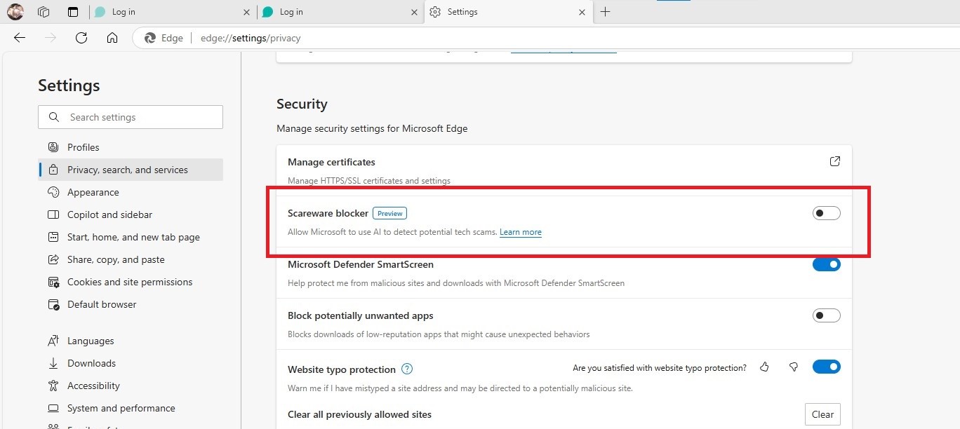This screenshot has height=429, width=960.
Task: Disable the Microsoft Defender SmartScreen toggle
Action: (826, 264)
